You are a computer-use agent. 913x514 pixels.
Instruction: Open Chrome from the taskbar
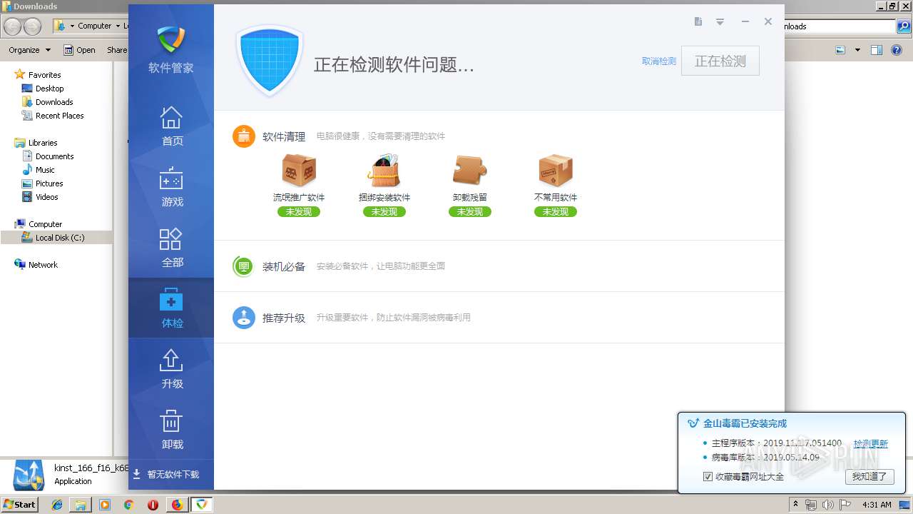pyautogui.click(x=128, y=505)
